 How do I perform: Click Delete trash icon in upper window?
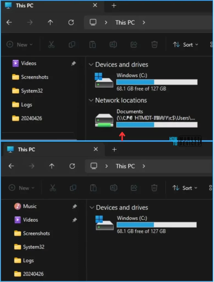pos(154,44)
